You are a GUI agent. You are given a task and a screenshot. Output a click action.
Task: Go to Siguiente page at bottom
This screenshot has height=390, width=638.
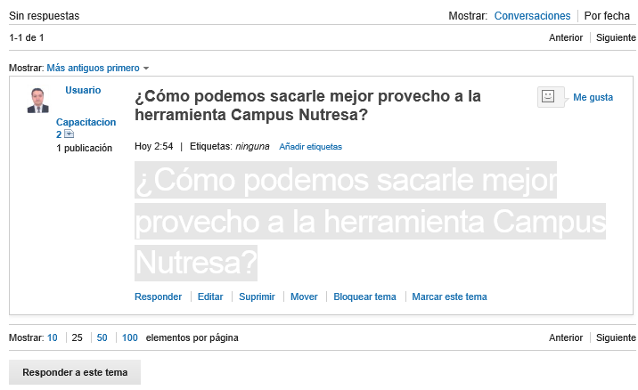pos(616,338)
